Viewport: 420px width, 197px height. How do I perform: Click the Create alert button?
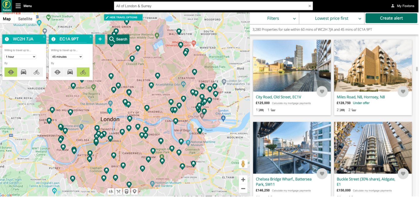(x=391, y=18)
